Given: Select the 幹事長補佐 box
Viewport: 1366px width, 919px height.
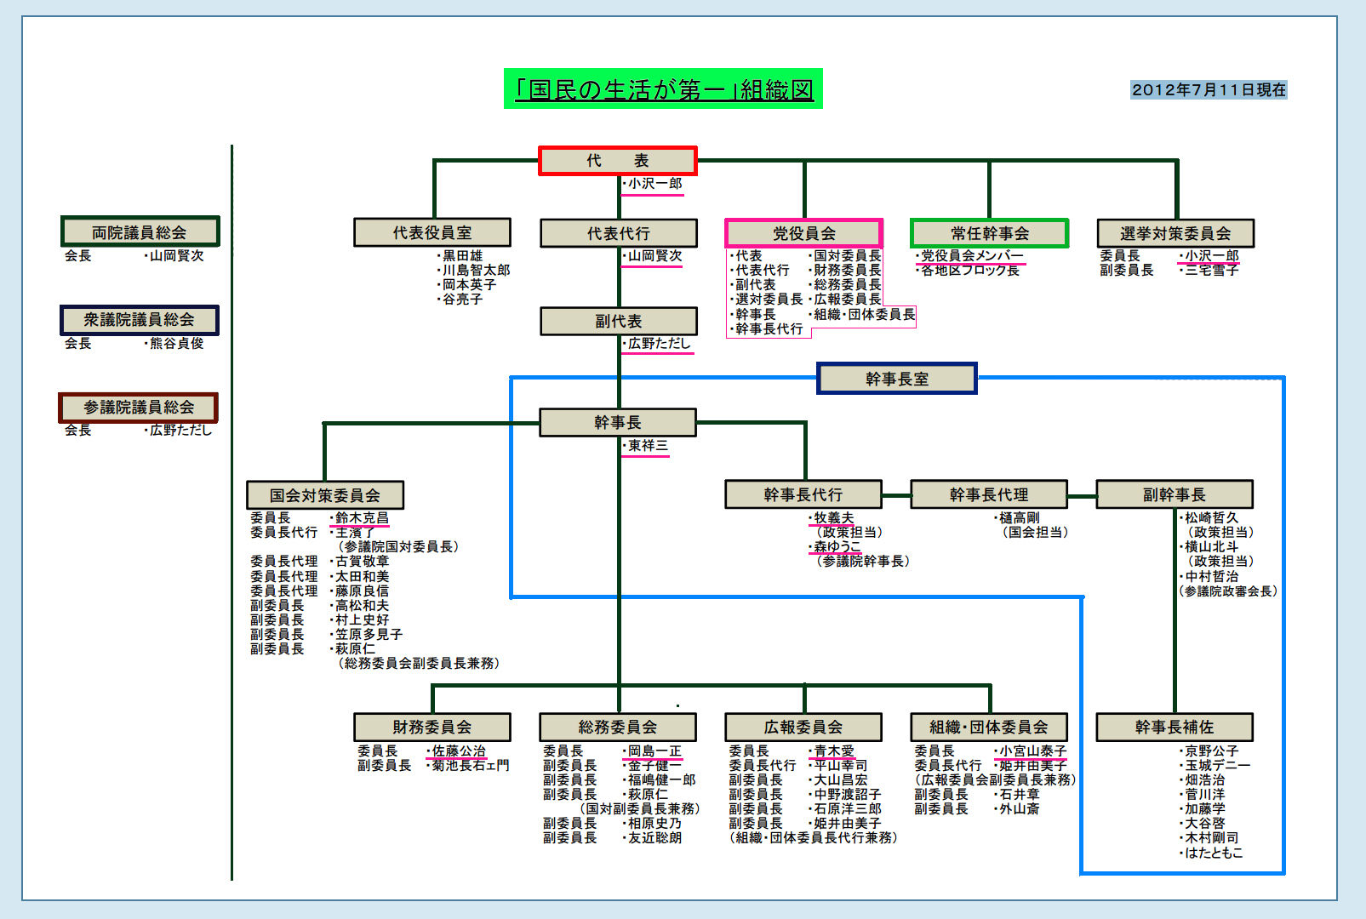Looking at the screenshot, I should (1175, 728).
